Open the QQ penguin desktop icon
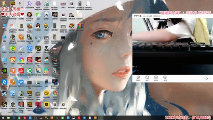The width and height of the screenshot is (213, 120). click(38, 26)
